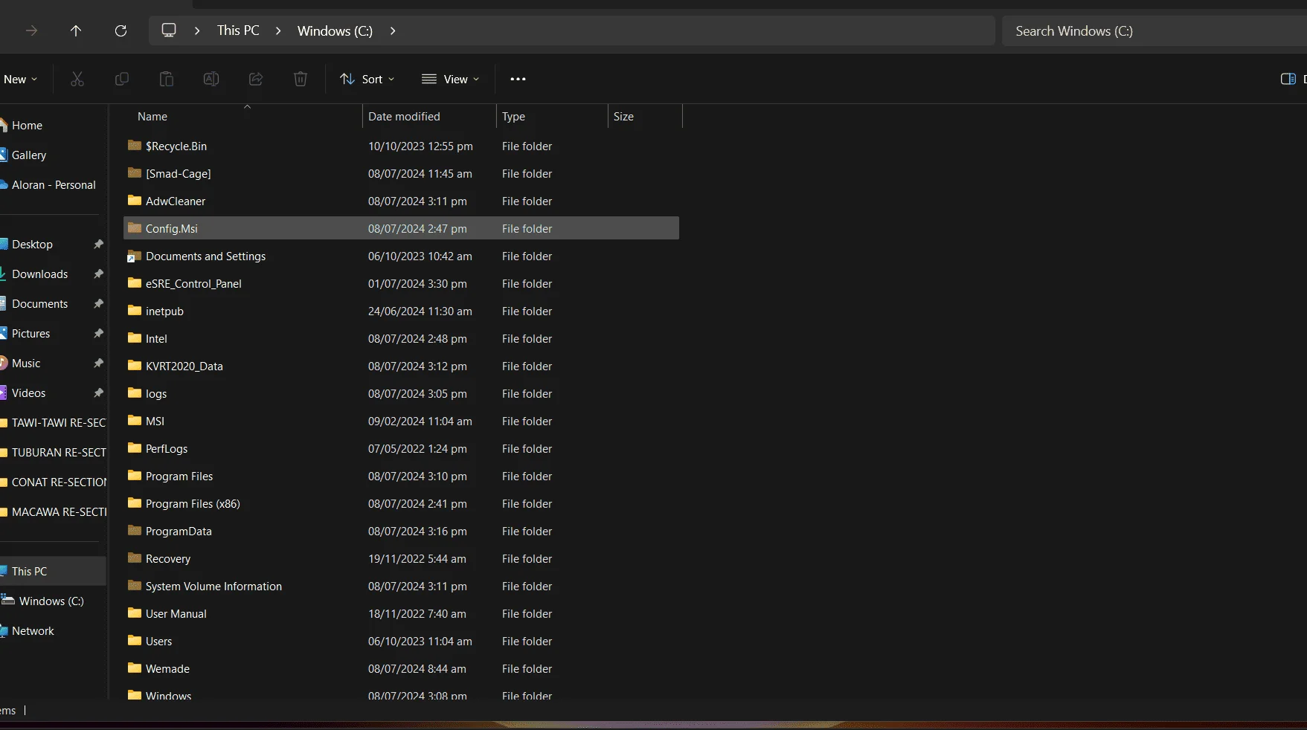The image size is (1307, 730).
Task: Select the [Smad-Cage] folder name
Action: tap(179, 174)
